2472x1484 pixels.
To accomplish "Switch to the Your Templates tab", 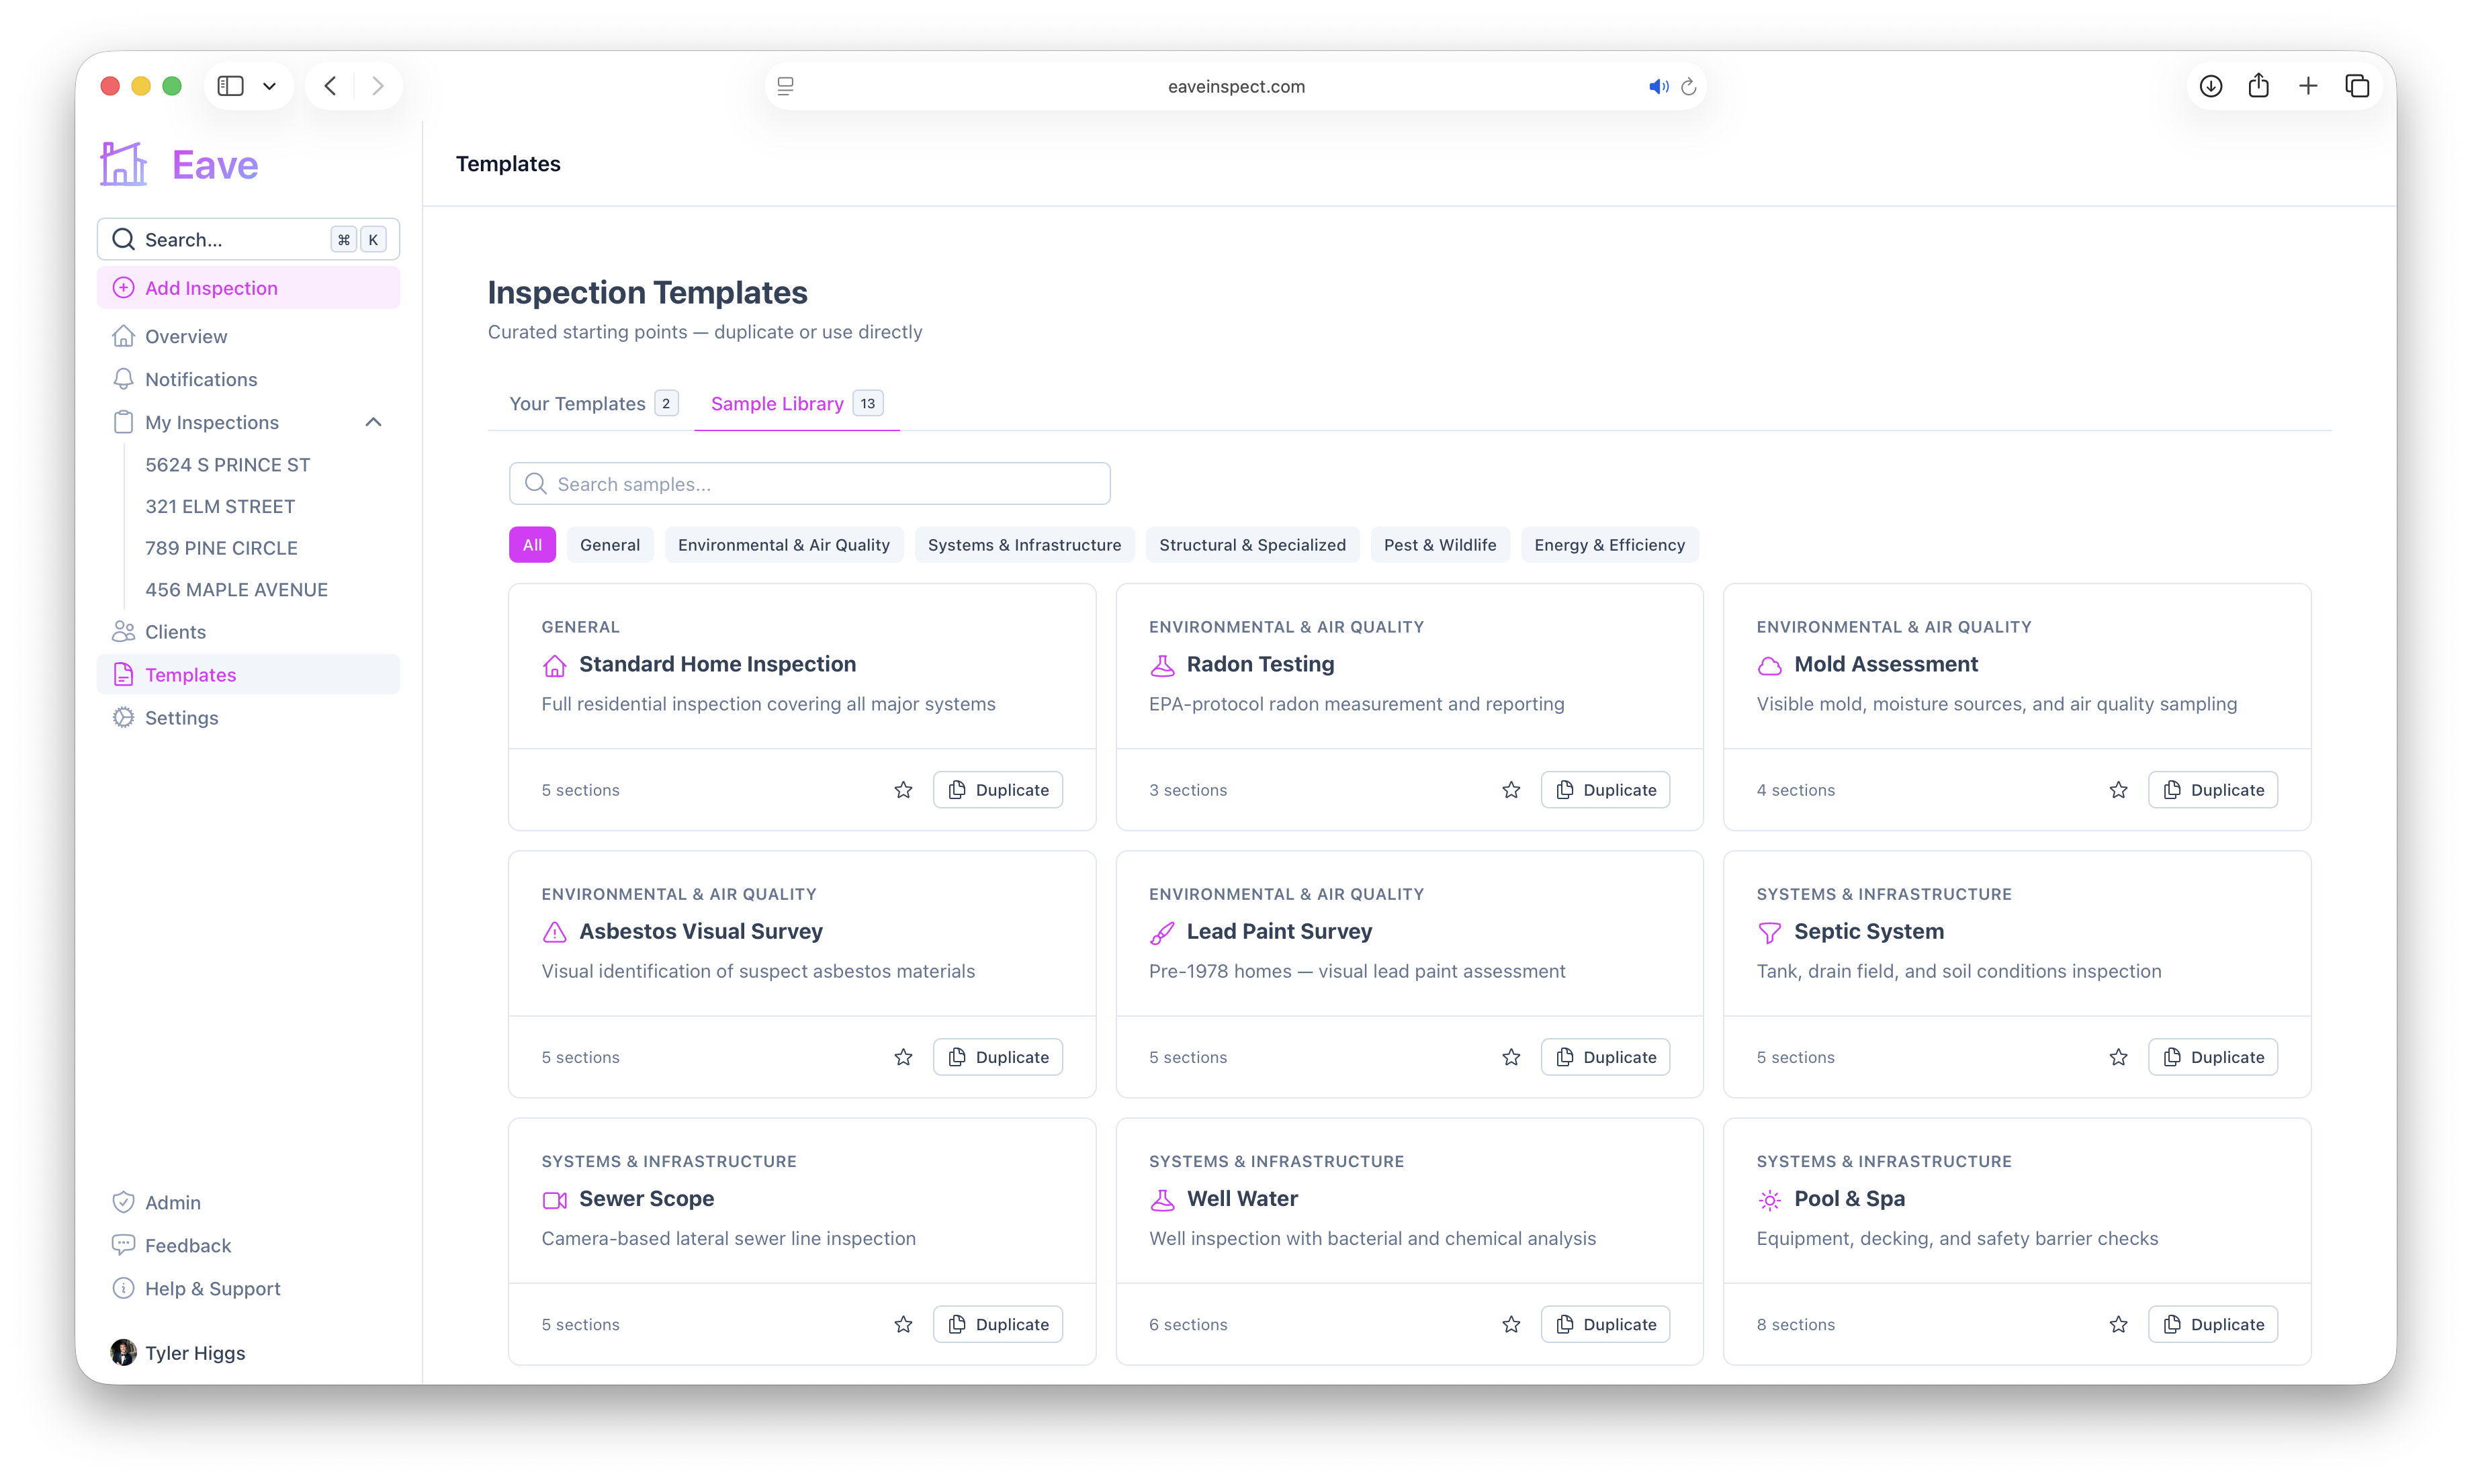I will 593,403.
